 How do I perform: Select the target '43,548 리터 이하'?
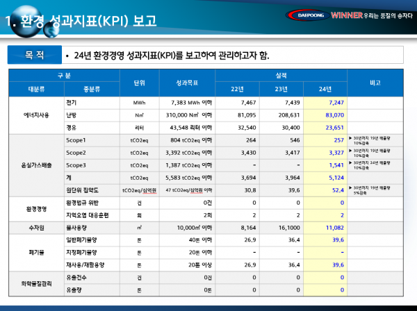[191, 128]
